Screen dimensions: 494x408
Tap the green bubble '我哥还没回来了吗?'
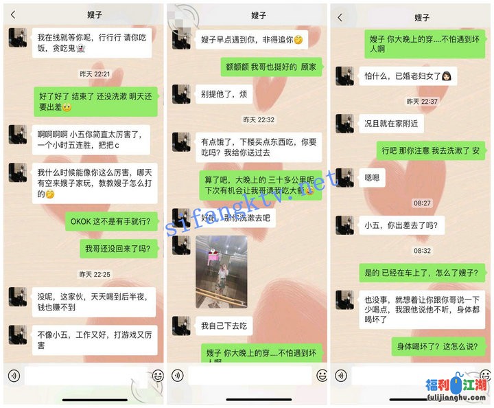(x=119, y=249)
